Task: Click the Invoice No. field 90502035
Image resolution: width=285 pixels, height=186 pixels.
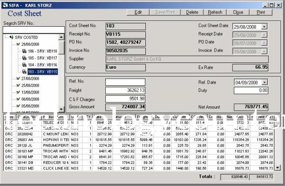Action: [x=126, y=51]
